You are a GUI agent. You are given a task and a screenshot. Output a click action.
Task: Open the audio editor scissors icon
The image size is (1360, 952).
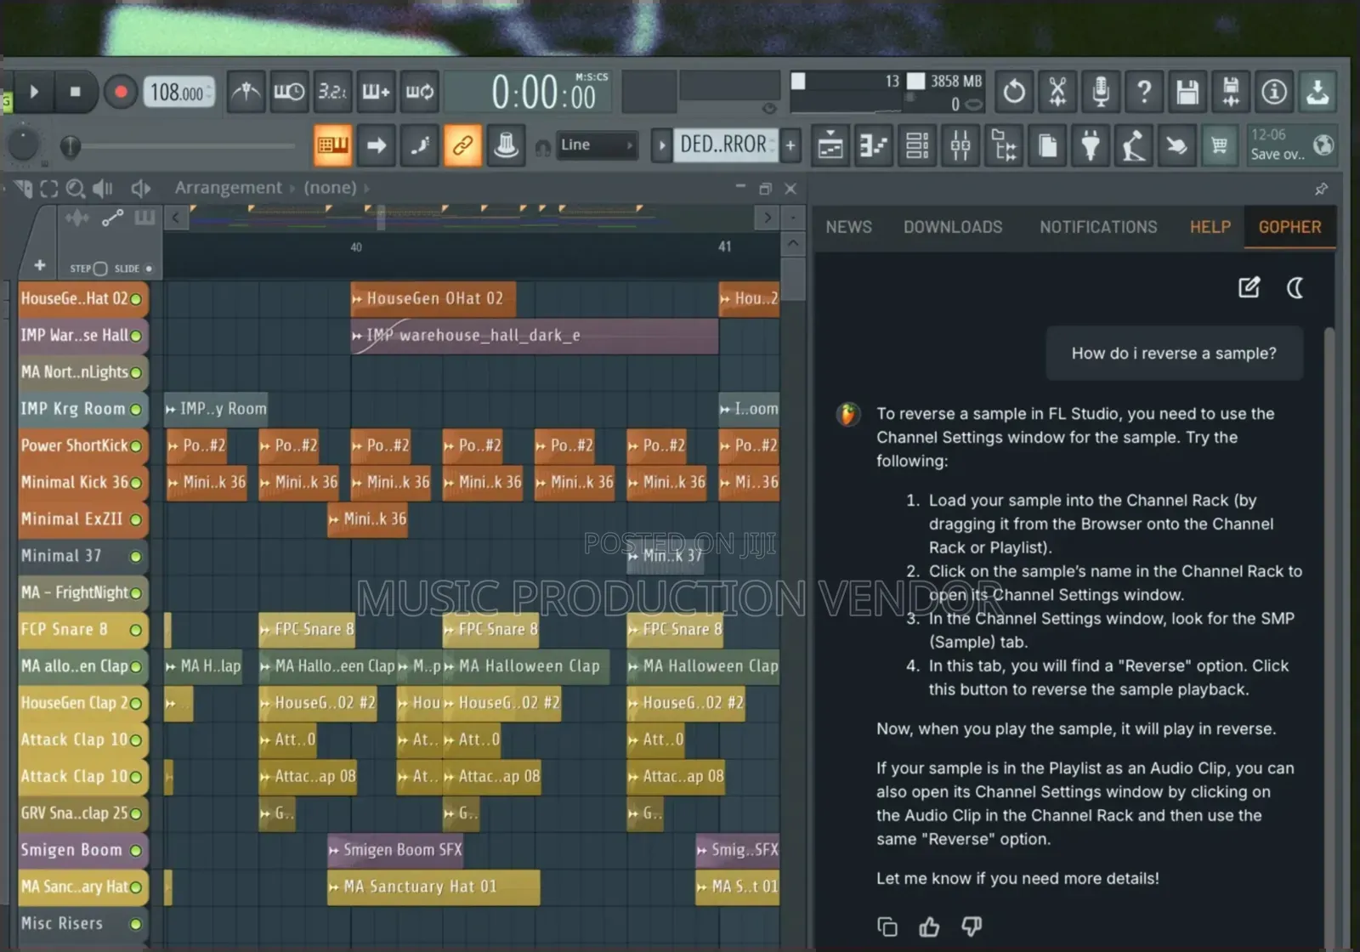[1057, 92]
